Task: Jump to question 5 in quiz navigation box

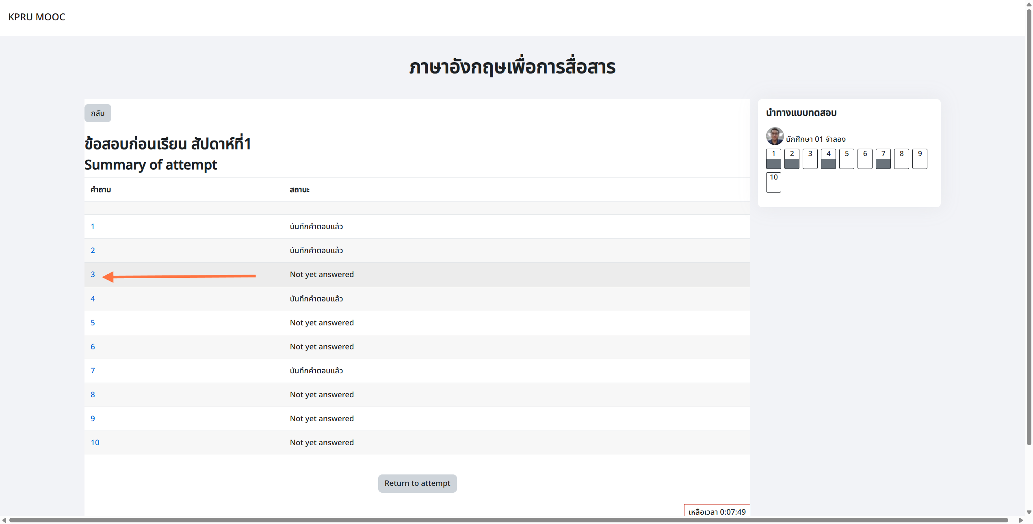Action: coord(847,159)
